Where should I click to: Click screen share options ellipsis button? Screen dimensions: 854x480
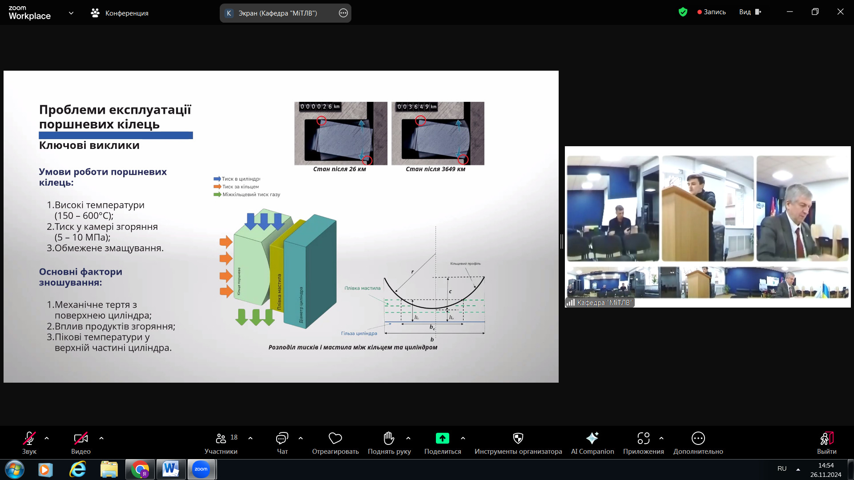(x=343, y=13)
